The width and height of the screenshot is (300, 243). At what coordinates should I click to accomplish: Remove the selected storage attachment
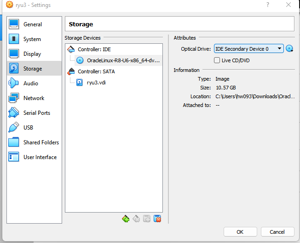(x=157, y=219)
